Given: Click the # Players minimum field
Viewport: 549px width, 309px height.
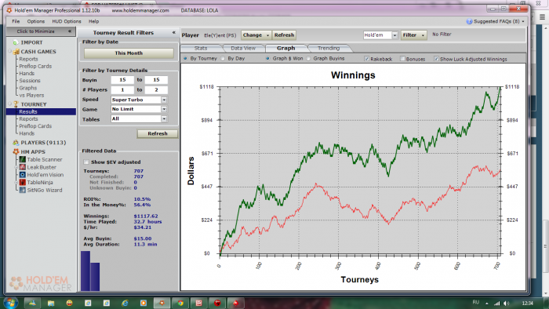Looking at the screenshot, I should point(122,90).
